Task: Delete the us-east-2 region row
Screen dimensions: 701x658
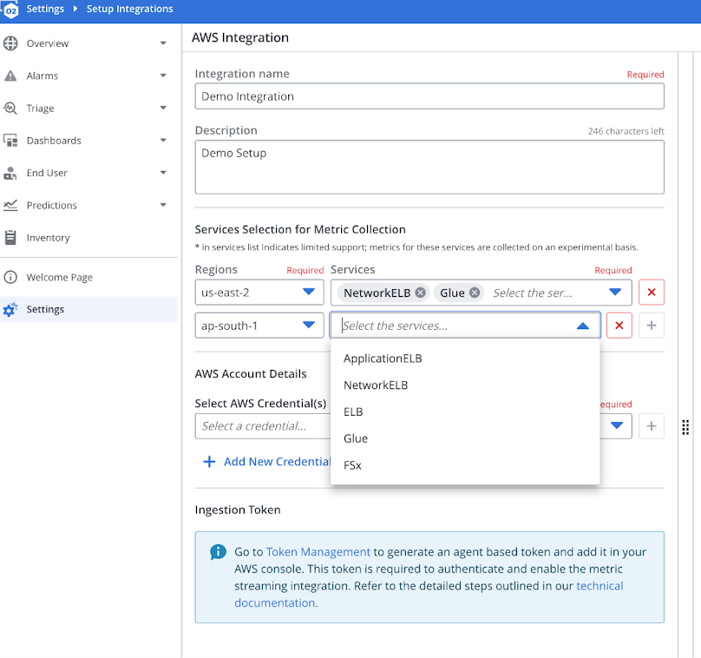Action: click(652, 292)
